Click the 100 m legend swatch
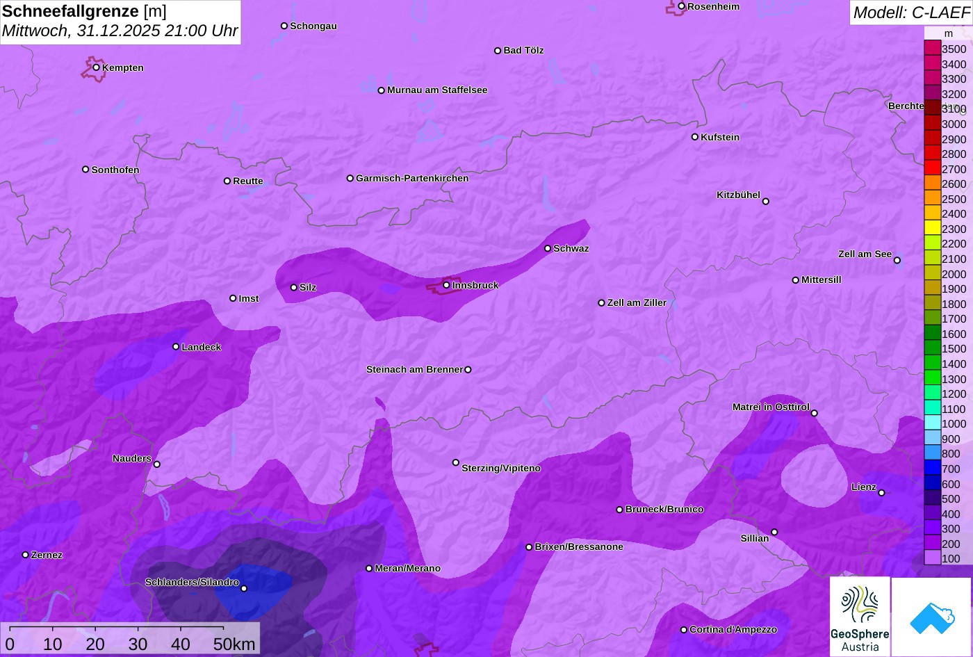973x657 pixels. point(933,558)
